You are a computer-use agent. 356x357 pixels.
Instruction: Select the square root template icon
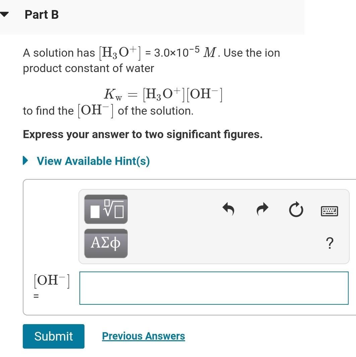[106, 209]
